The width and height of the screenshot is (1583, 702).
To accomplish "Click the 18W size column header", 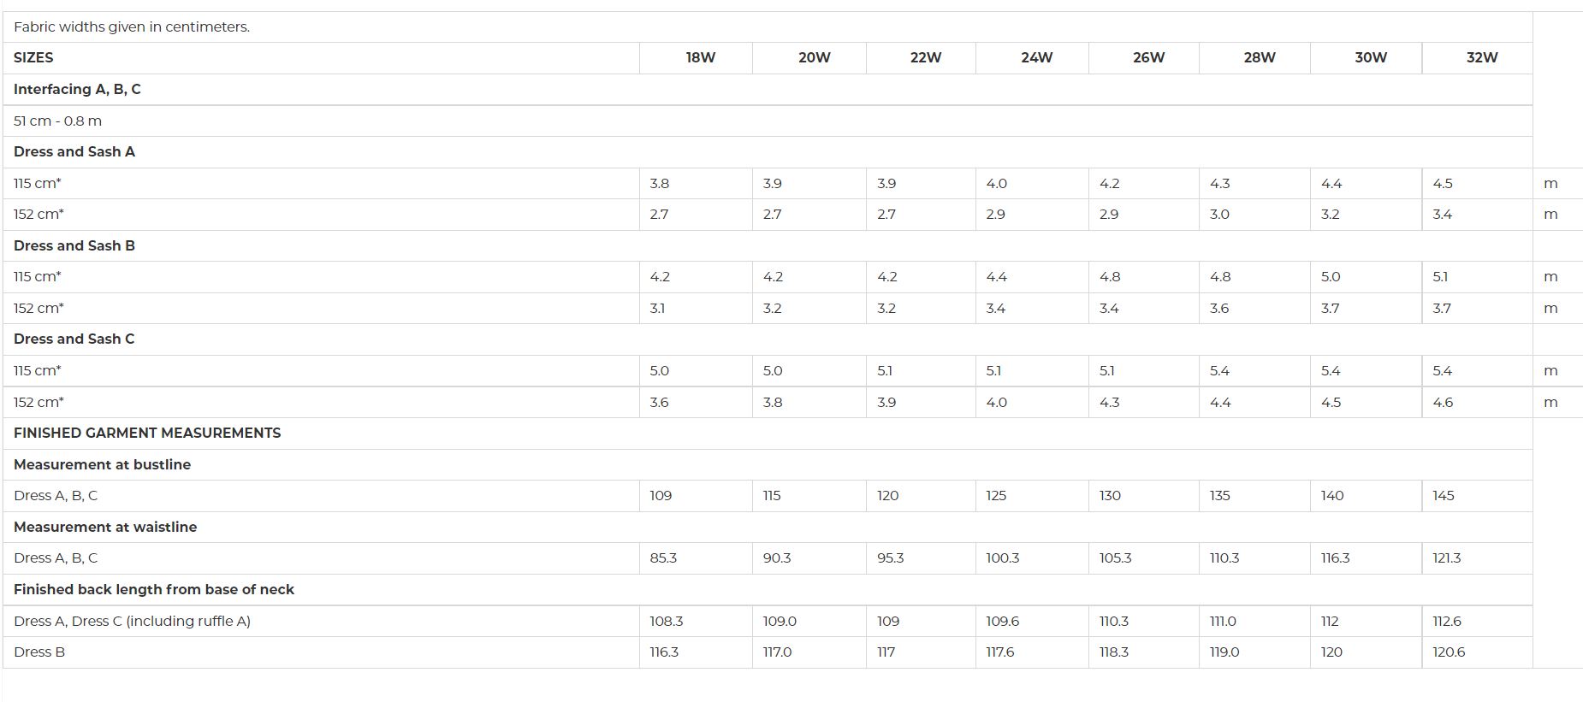I will tap(700, 57).
